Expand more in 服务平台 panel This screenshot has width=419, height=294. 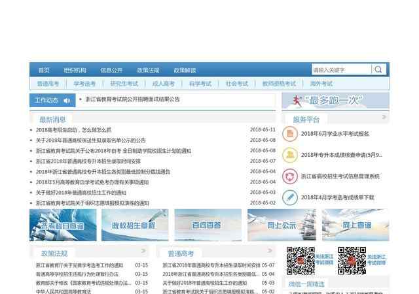click(x=385, y=118)
